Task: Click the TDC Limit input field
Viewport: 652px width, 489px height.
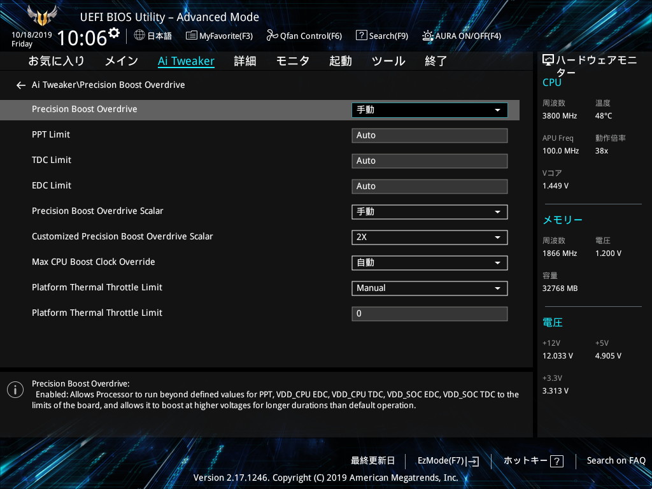Action: click(x=430, y=161)
